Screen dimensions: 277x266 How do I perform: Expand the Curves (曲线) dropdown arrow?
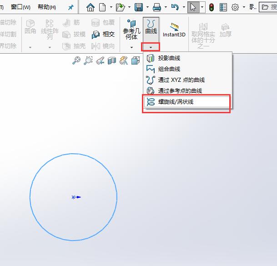pos(151,47)
